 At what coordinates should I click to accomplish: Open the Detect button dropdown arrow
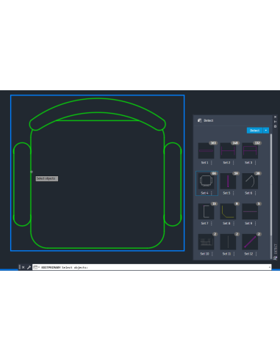(x=266, y=131)
